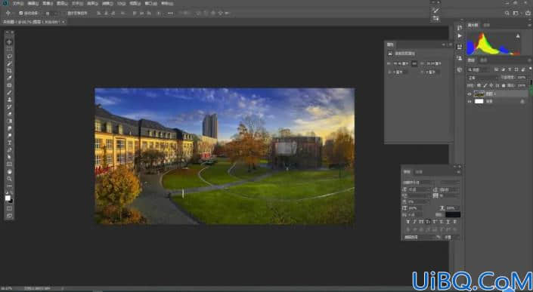Change screen mode at toolbox bottom
This screenshot has height=292, width=533.
tap(9, 215)
